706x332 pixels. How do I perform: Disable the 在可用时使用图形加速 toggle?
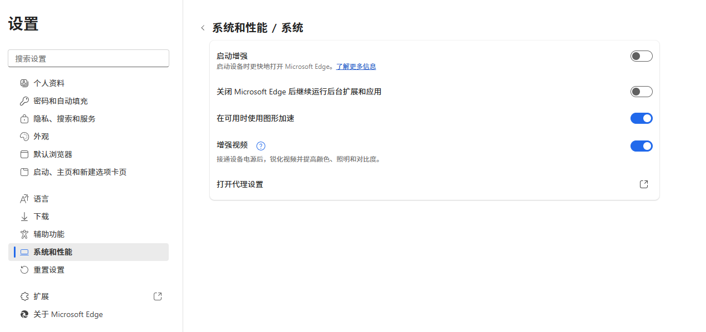[641, 118]
